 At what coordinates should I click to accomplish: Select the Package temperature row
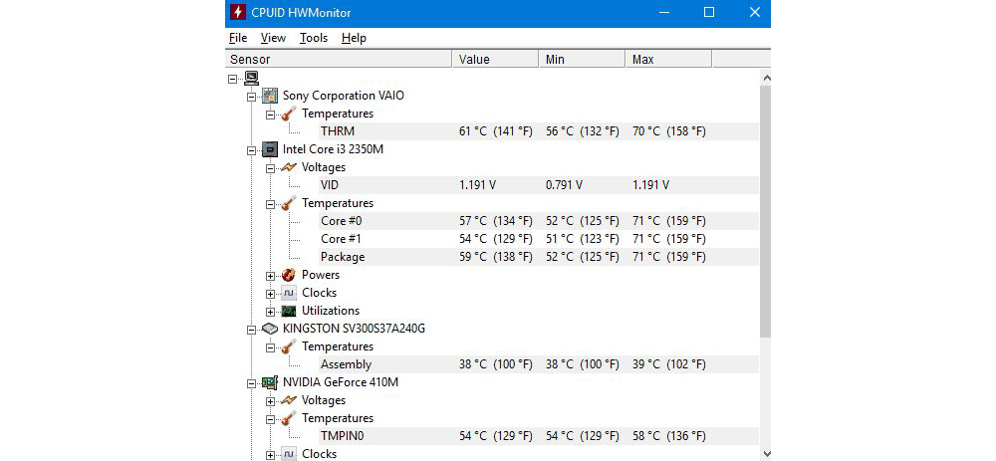click(343, 257)
